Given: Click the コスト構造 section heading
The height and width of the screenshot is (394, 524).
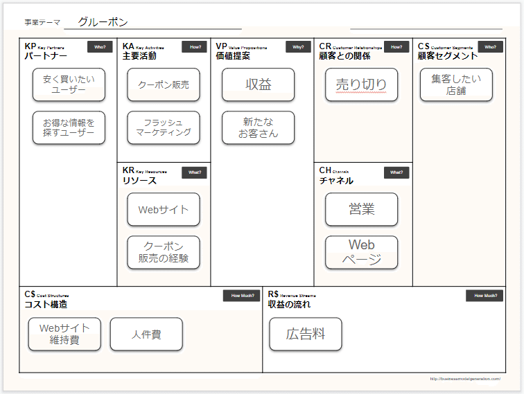Looking at the screenshot, I should (46, 305).
